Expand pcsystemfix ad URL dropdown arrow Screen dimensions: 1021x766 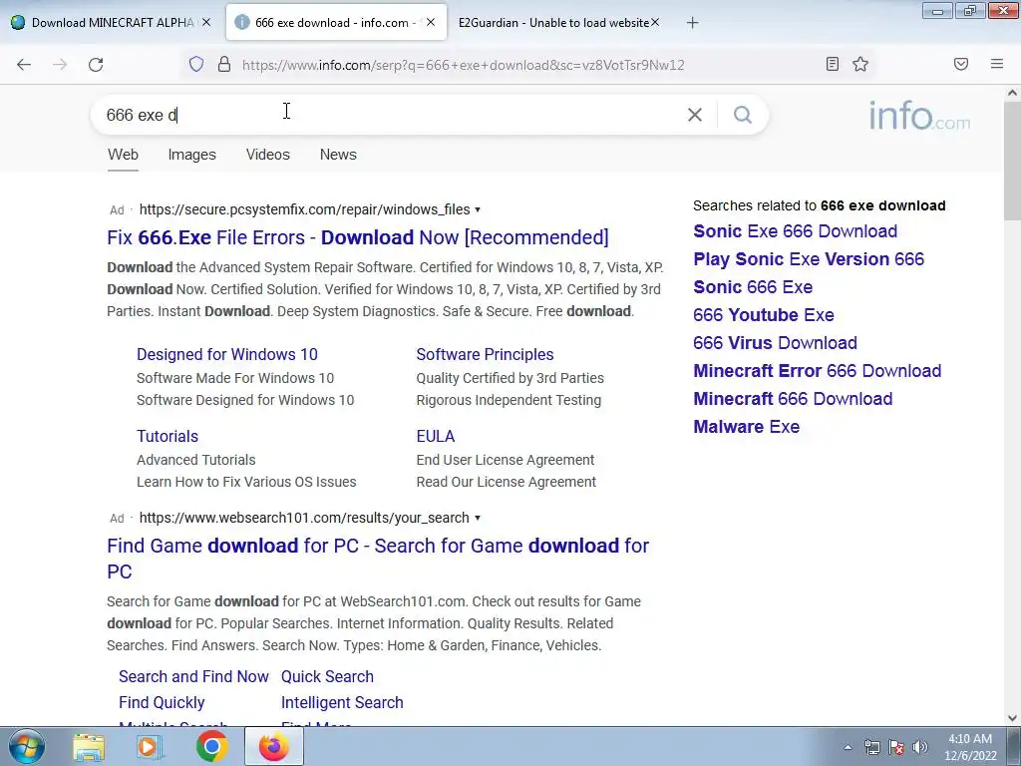(478, 209)
